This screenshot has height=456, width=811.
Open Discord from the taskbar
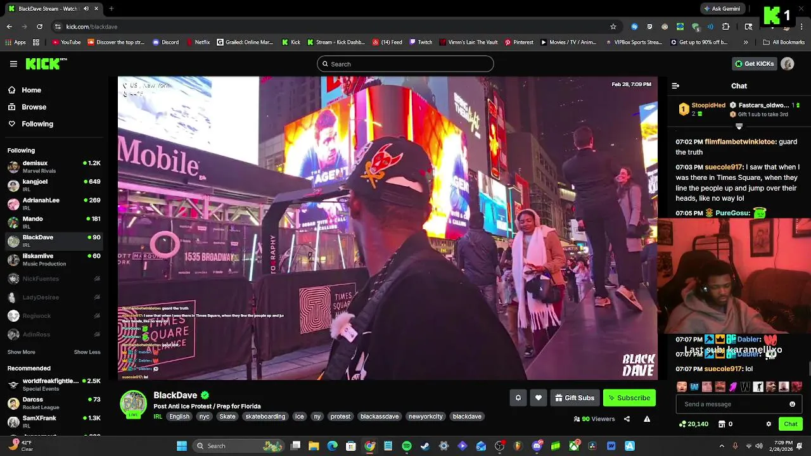tap(537, 446)
